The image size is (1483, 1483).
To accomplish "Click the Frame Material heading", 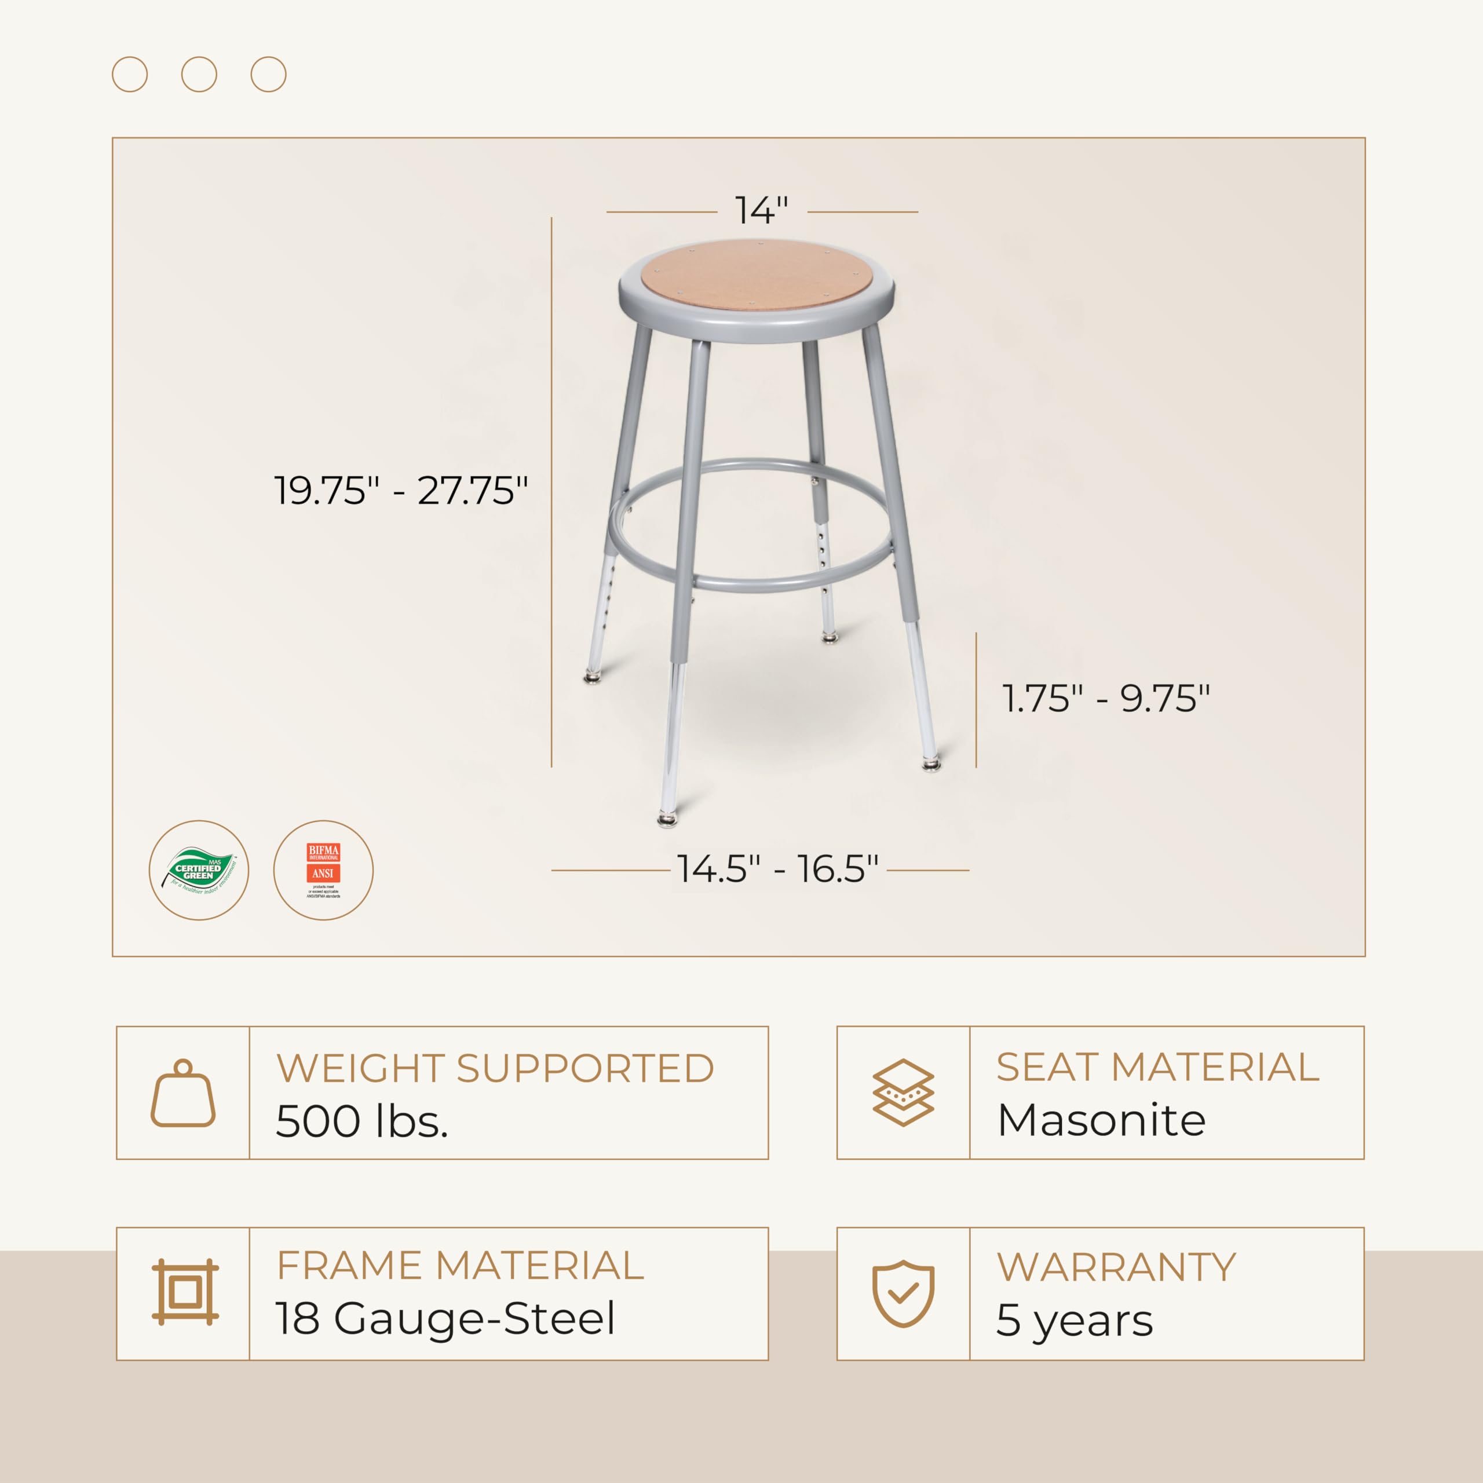I will coord(460,1265).
